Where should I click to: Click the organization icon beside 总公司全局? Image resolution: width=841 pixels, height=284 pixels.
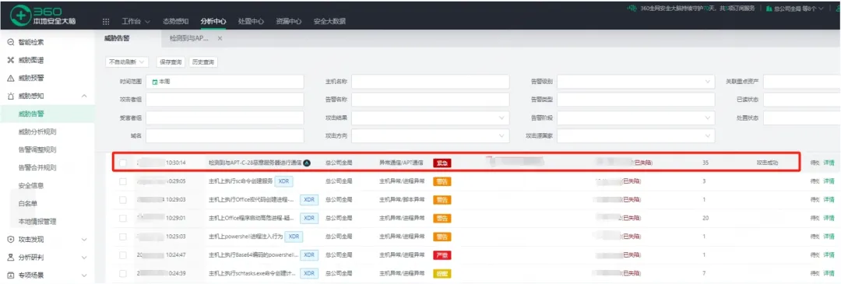pyautogui.click(x=769, y=9)
